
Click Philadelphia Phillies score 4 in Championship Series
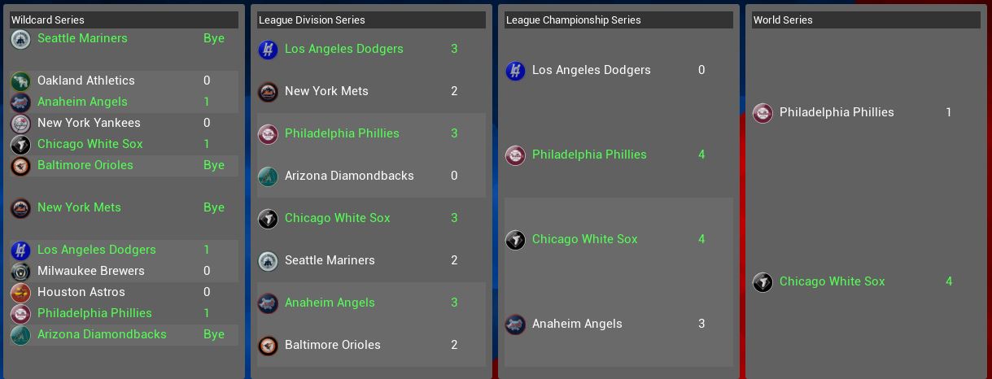tap(701, 155)
